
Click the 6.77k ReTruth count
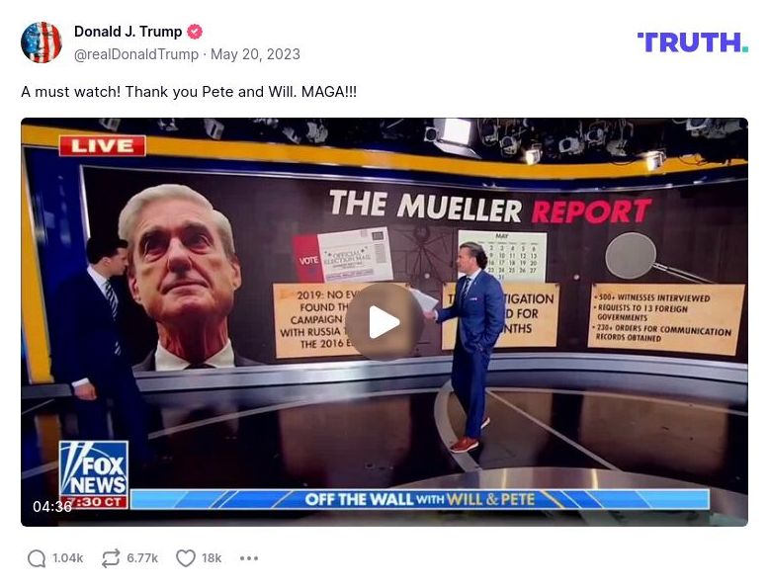[x=142, y=558]
